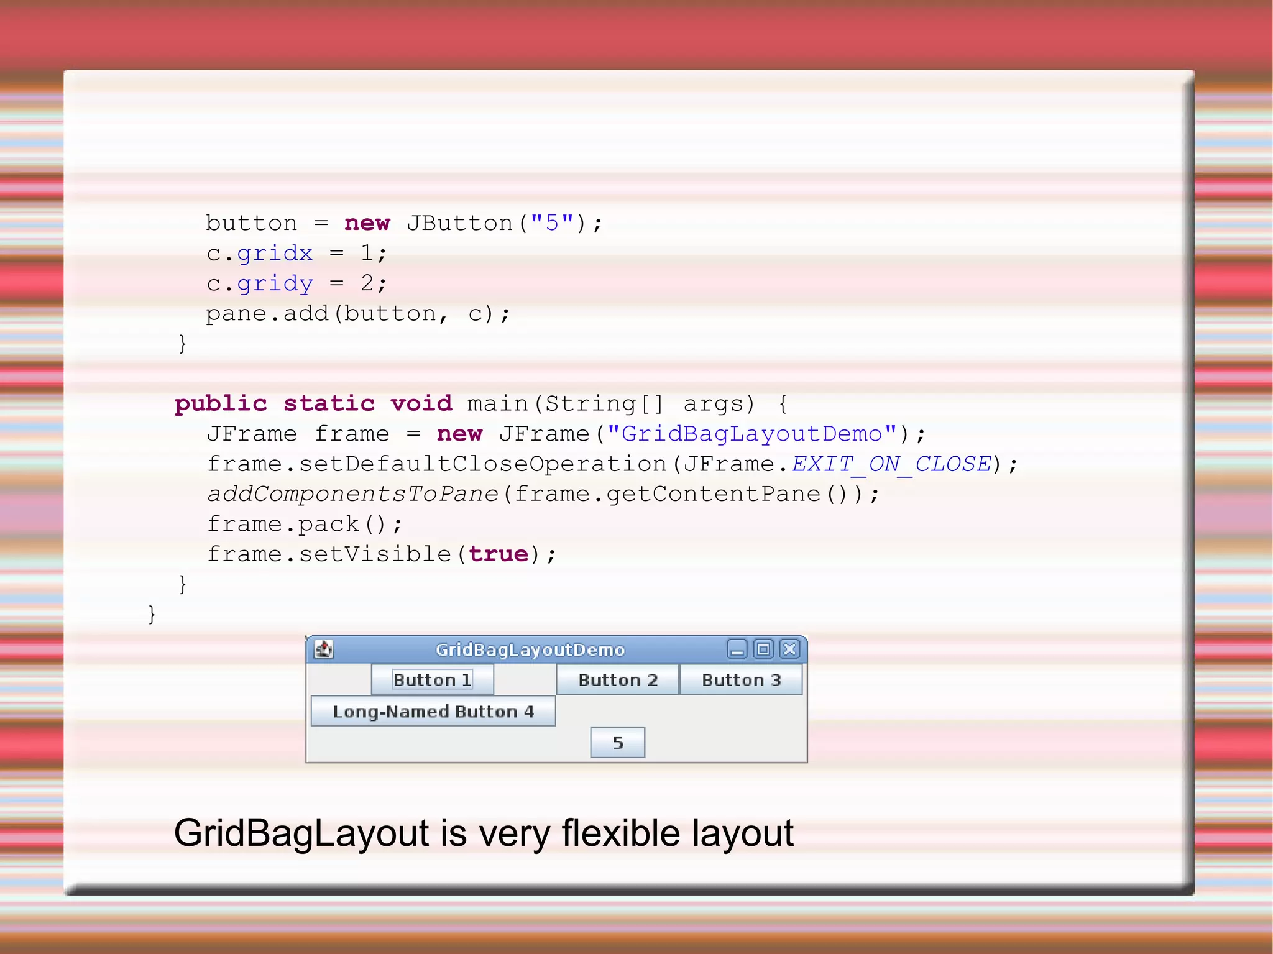The height and width of the screenshot is (954, 1273).
Task: Click the code line 'frame.pack();'
Action: (305, 524)
